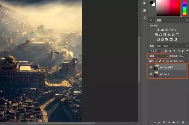Hide the bottom IMG_3619 layer

151,74
